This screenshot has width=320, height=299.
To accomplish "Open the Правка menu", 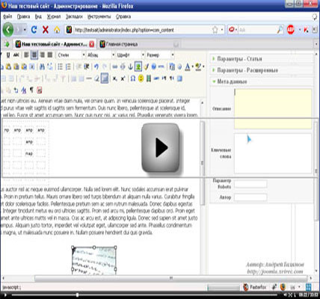I will (x=23, y=16).
